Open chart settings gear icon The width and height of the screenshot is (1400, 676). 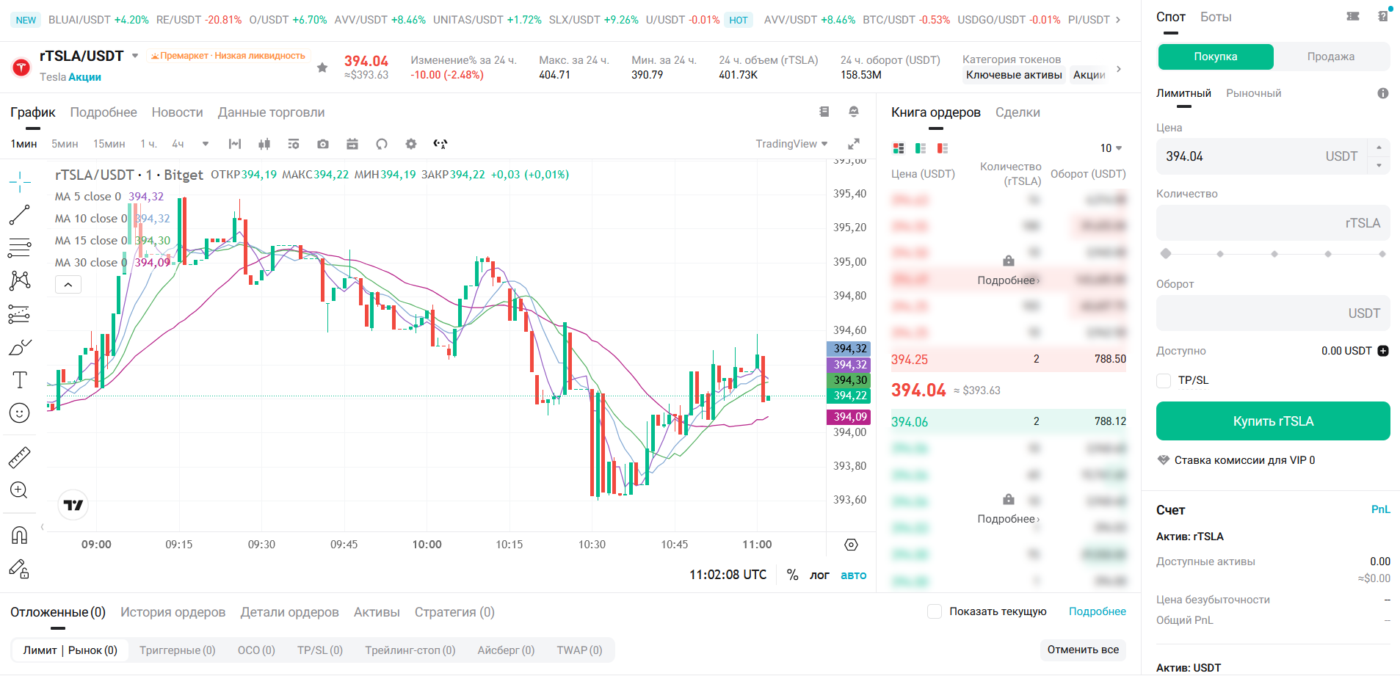(x=411, y=144)
